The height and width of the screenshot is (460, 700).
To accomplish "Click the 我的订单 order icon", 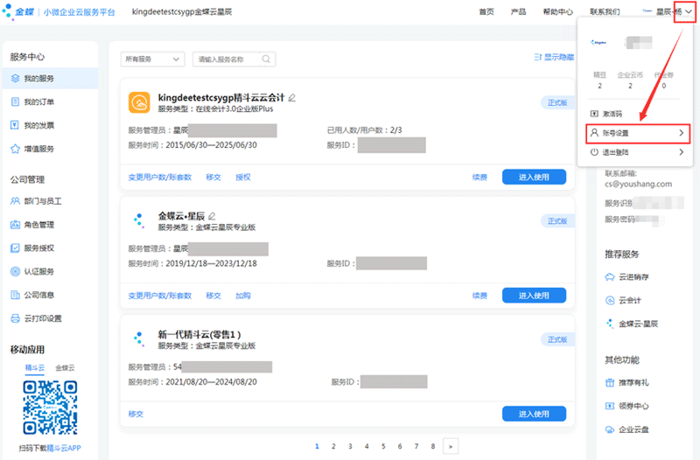I will point(15,101).
